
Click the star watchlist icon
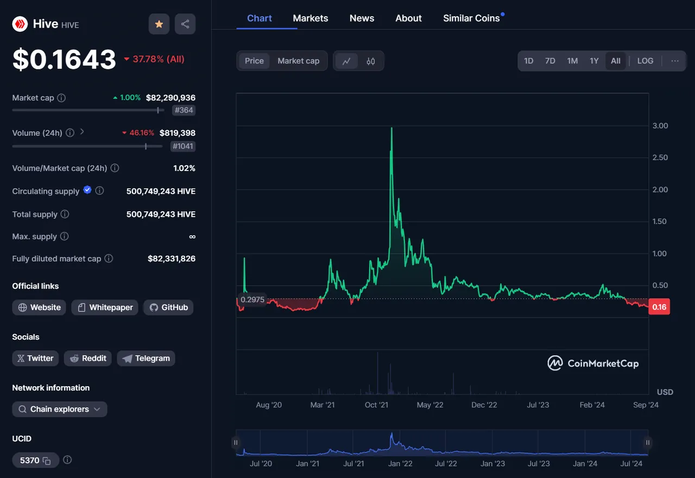pyautogui.click(x=159, y=24)
